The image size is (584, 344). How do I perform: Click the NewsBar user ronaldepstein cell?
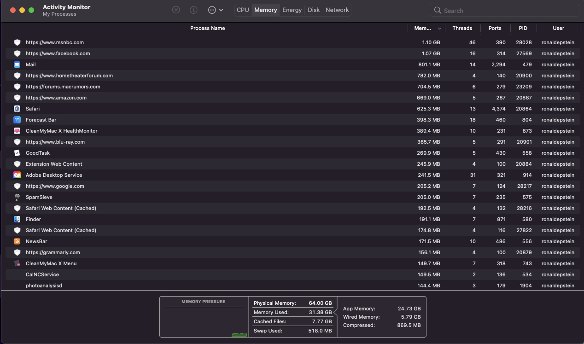tap(558, 241)
